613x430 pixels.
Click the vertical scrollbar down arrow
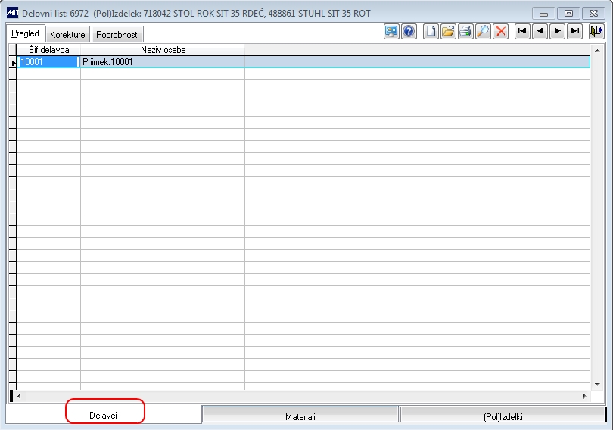[597, 385]
